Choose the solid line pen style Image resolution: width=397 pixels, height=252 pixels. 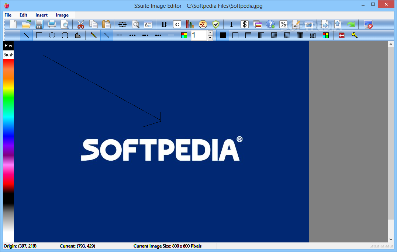coord(107,35)
